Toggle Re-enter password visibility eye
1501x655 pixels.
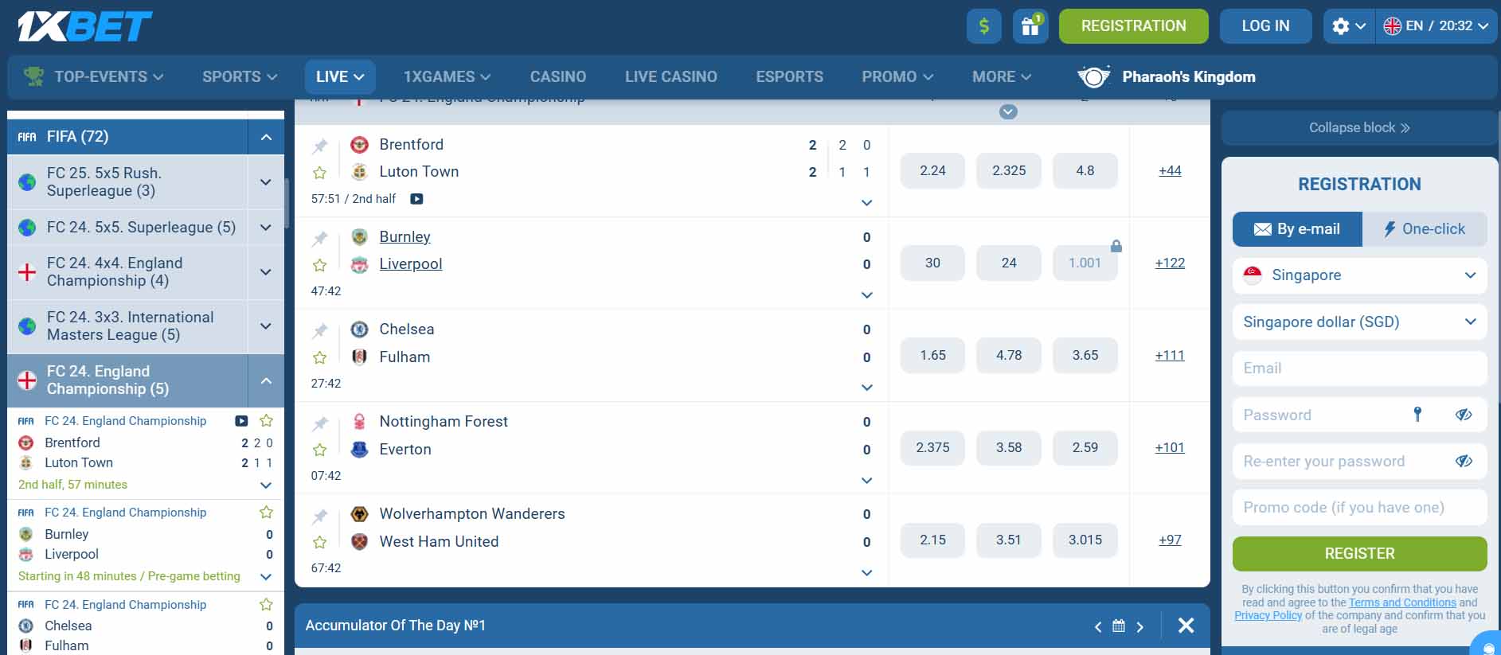1464,461
